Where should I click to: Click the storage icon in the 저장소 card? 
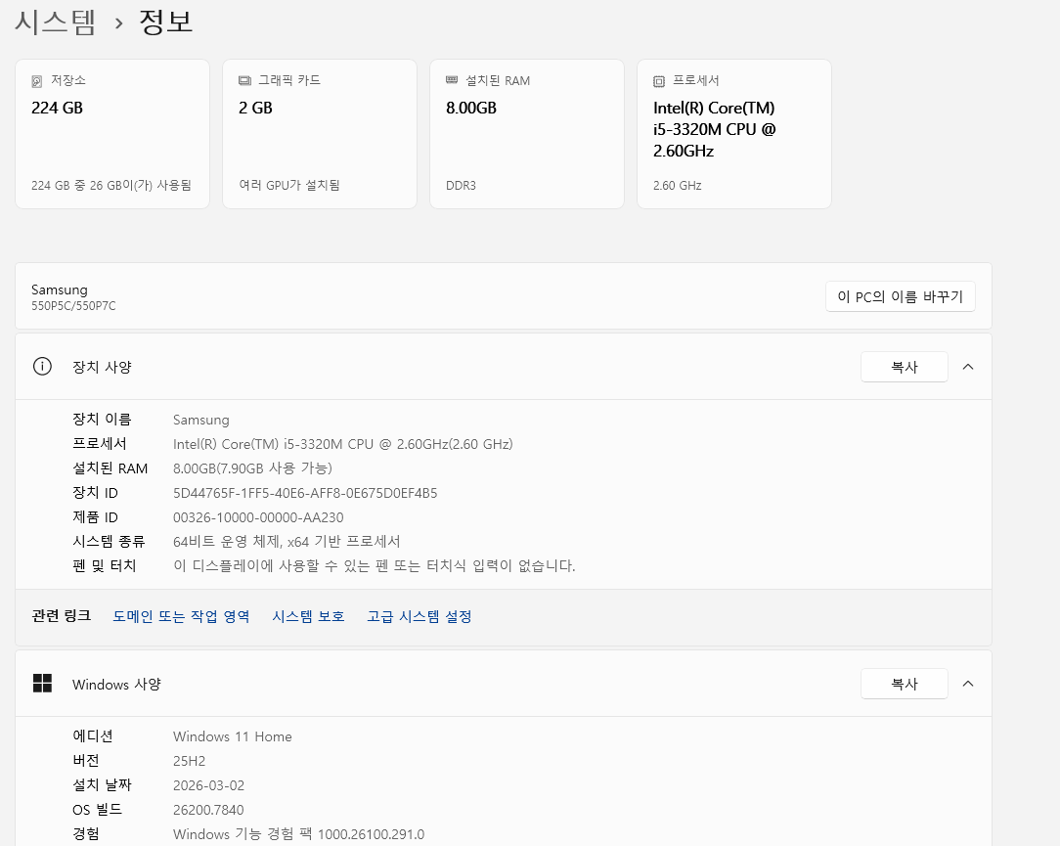click(x=37, y=81)
